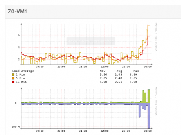Click the 1 Min Avg value 2.43
The image size is (181, 135).
[x=118, y=75]
